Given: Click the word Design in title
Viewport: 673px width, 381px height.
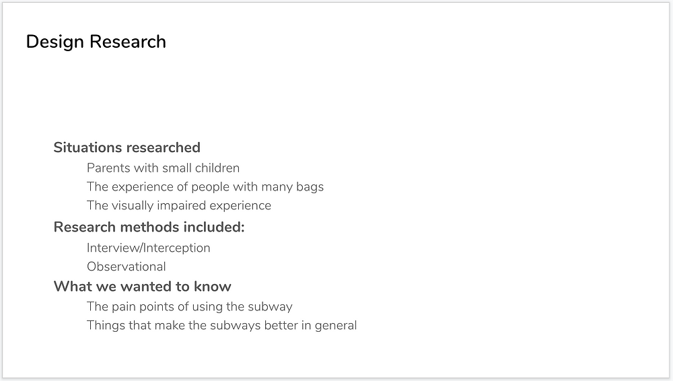Looking at the screenshot, I should tap(55, 43).
